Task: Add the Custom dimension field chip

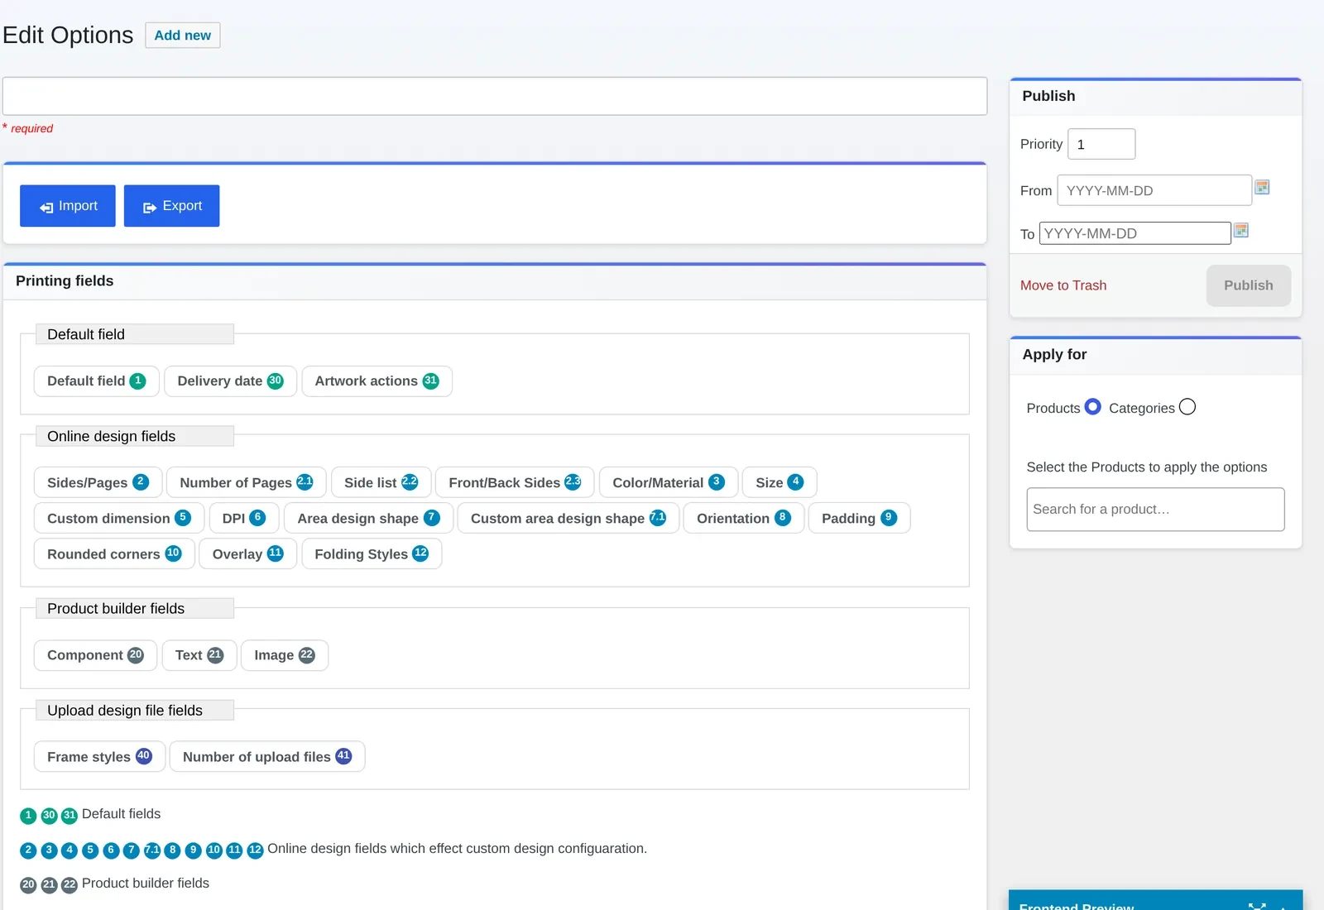Action: pyautogui.click(x=119, y=518)
